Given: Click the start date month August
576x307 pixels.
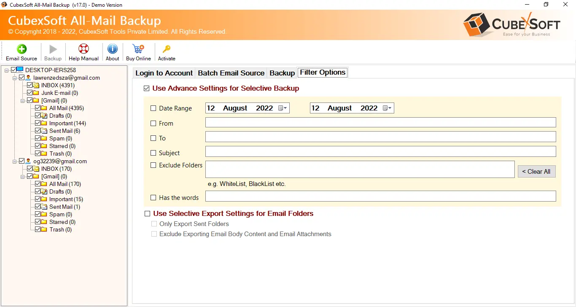Looking at the screenshot, I should pos(235,108).
